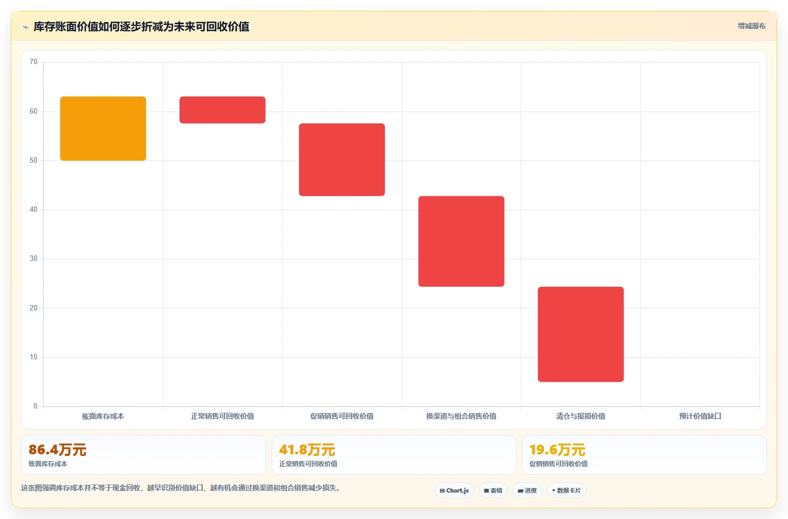Click the title icon beside 库存账面价值

[25, 27]
